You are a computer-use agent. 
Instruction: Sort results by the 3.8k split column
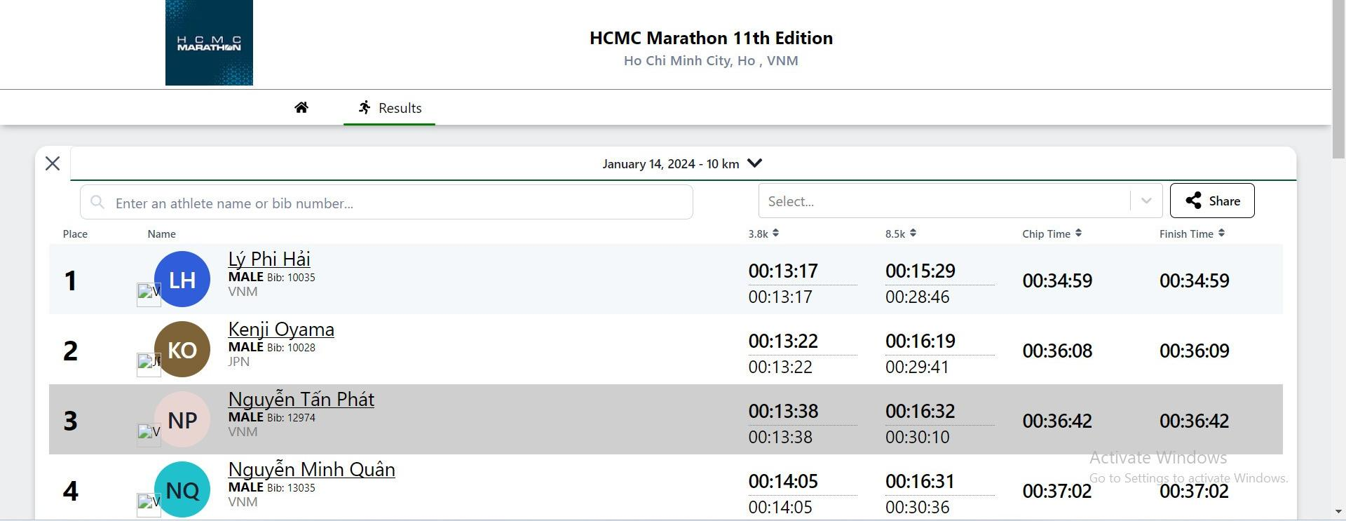coord(775,234)
